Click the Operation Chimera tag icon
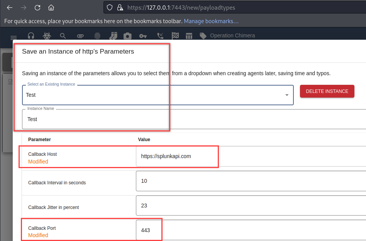 (203, 36)
